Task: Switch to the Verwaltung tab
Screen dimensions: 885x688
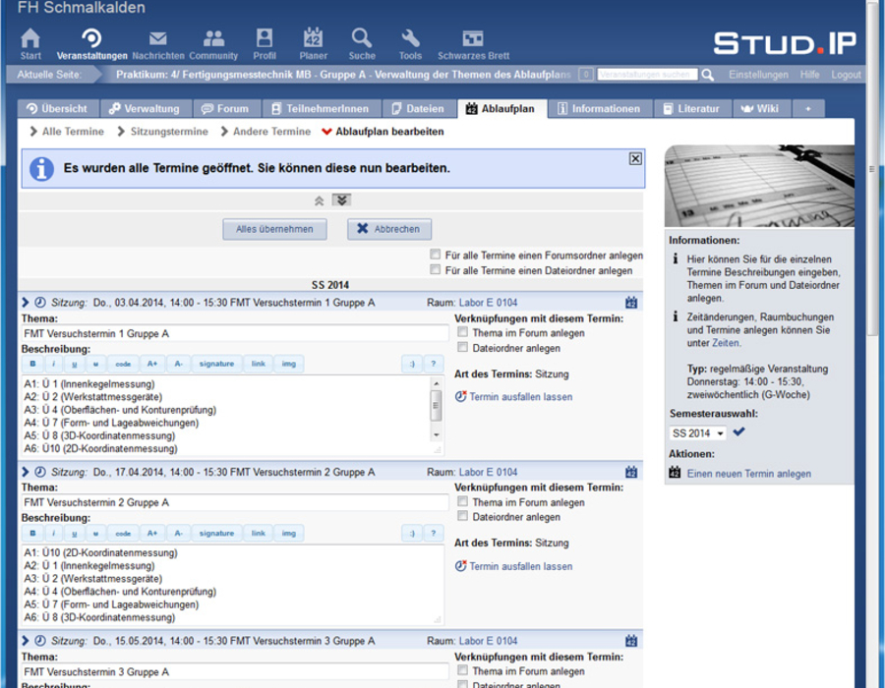Action: [146, 109]
